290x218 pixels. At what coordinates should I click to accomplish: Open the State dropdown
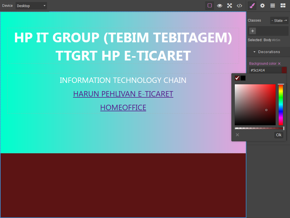point(279,20)
